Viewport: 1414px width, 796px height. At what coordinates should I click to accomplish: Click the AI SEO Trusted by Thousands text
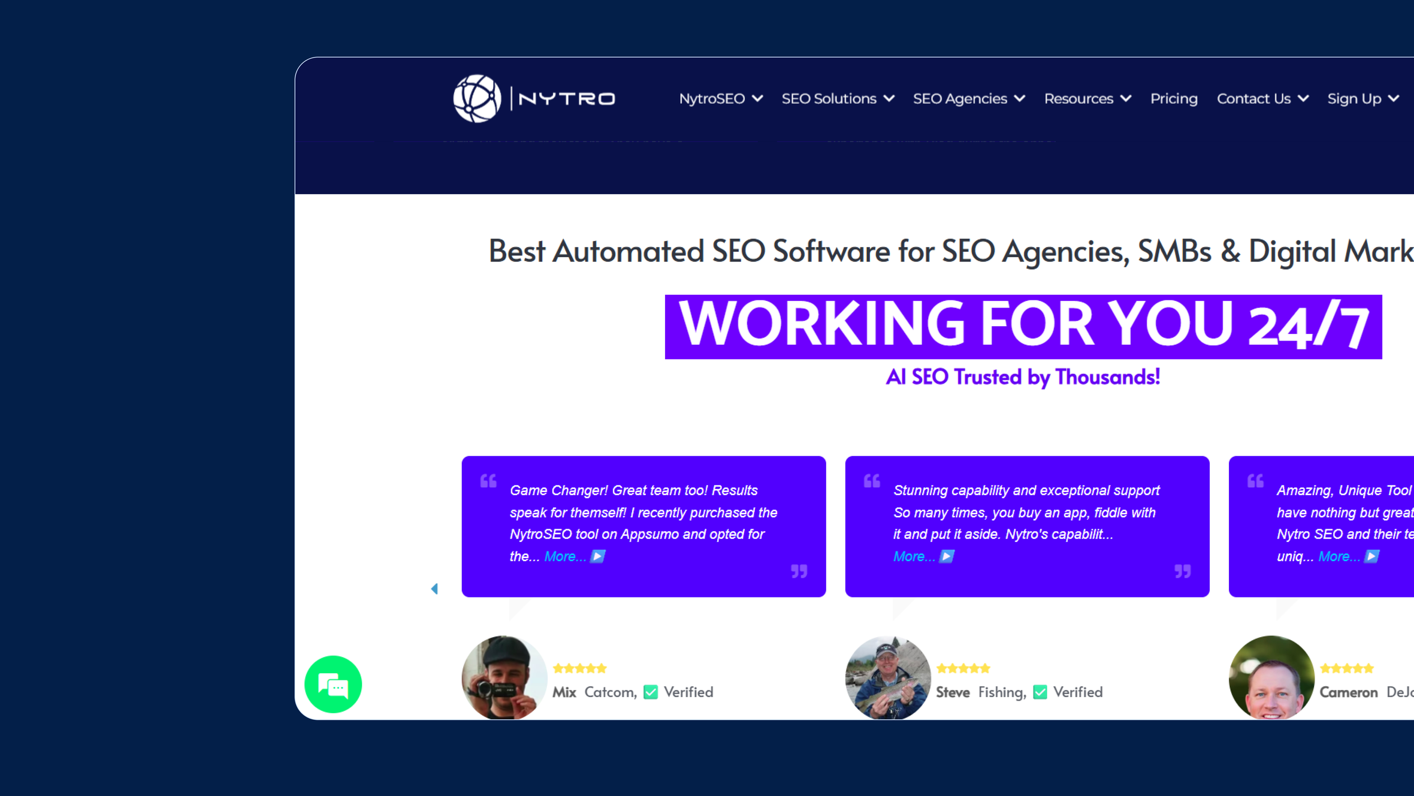tap(1023, 377)
